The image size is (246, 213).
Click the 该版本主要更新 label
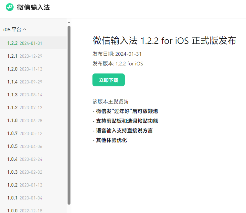(x=111, y=102)
